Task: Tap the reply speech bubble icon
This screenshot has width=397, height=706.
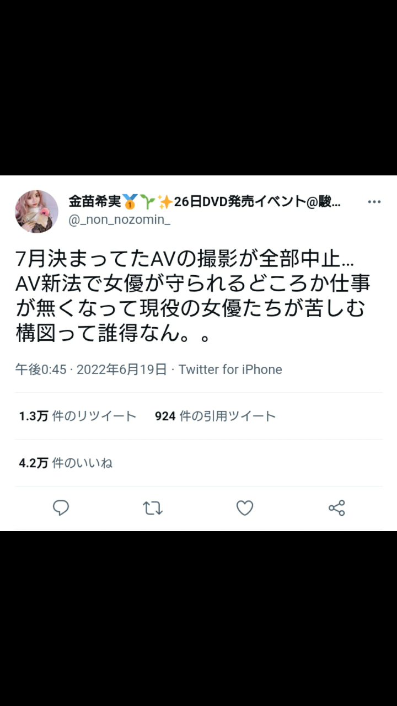Action: click(61, 507)
